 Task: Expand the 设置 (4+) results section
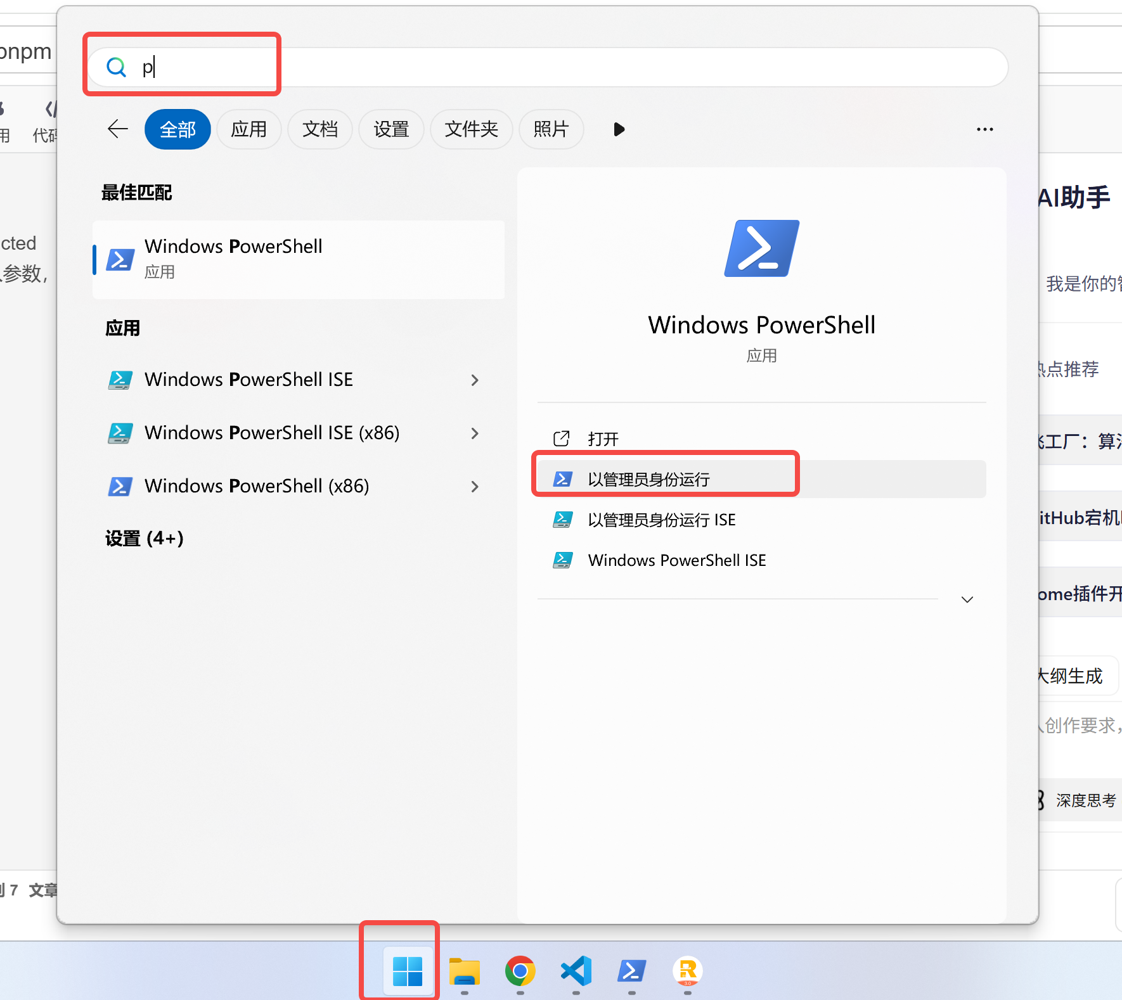point(145,539)
